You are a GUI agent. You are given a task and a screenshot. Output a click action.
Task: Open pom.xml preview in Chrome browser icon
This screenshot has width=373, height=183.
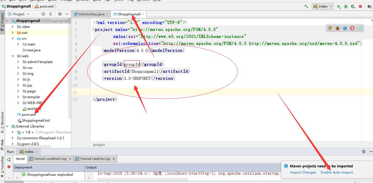330,28
